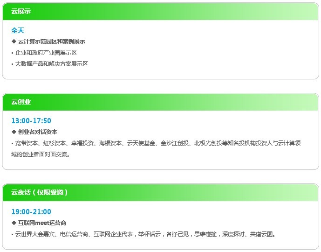Click the diamond bullet beside 互联网meet运营商
The height and width of the screenshot is (252, 321).
tap(14, 223)
